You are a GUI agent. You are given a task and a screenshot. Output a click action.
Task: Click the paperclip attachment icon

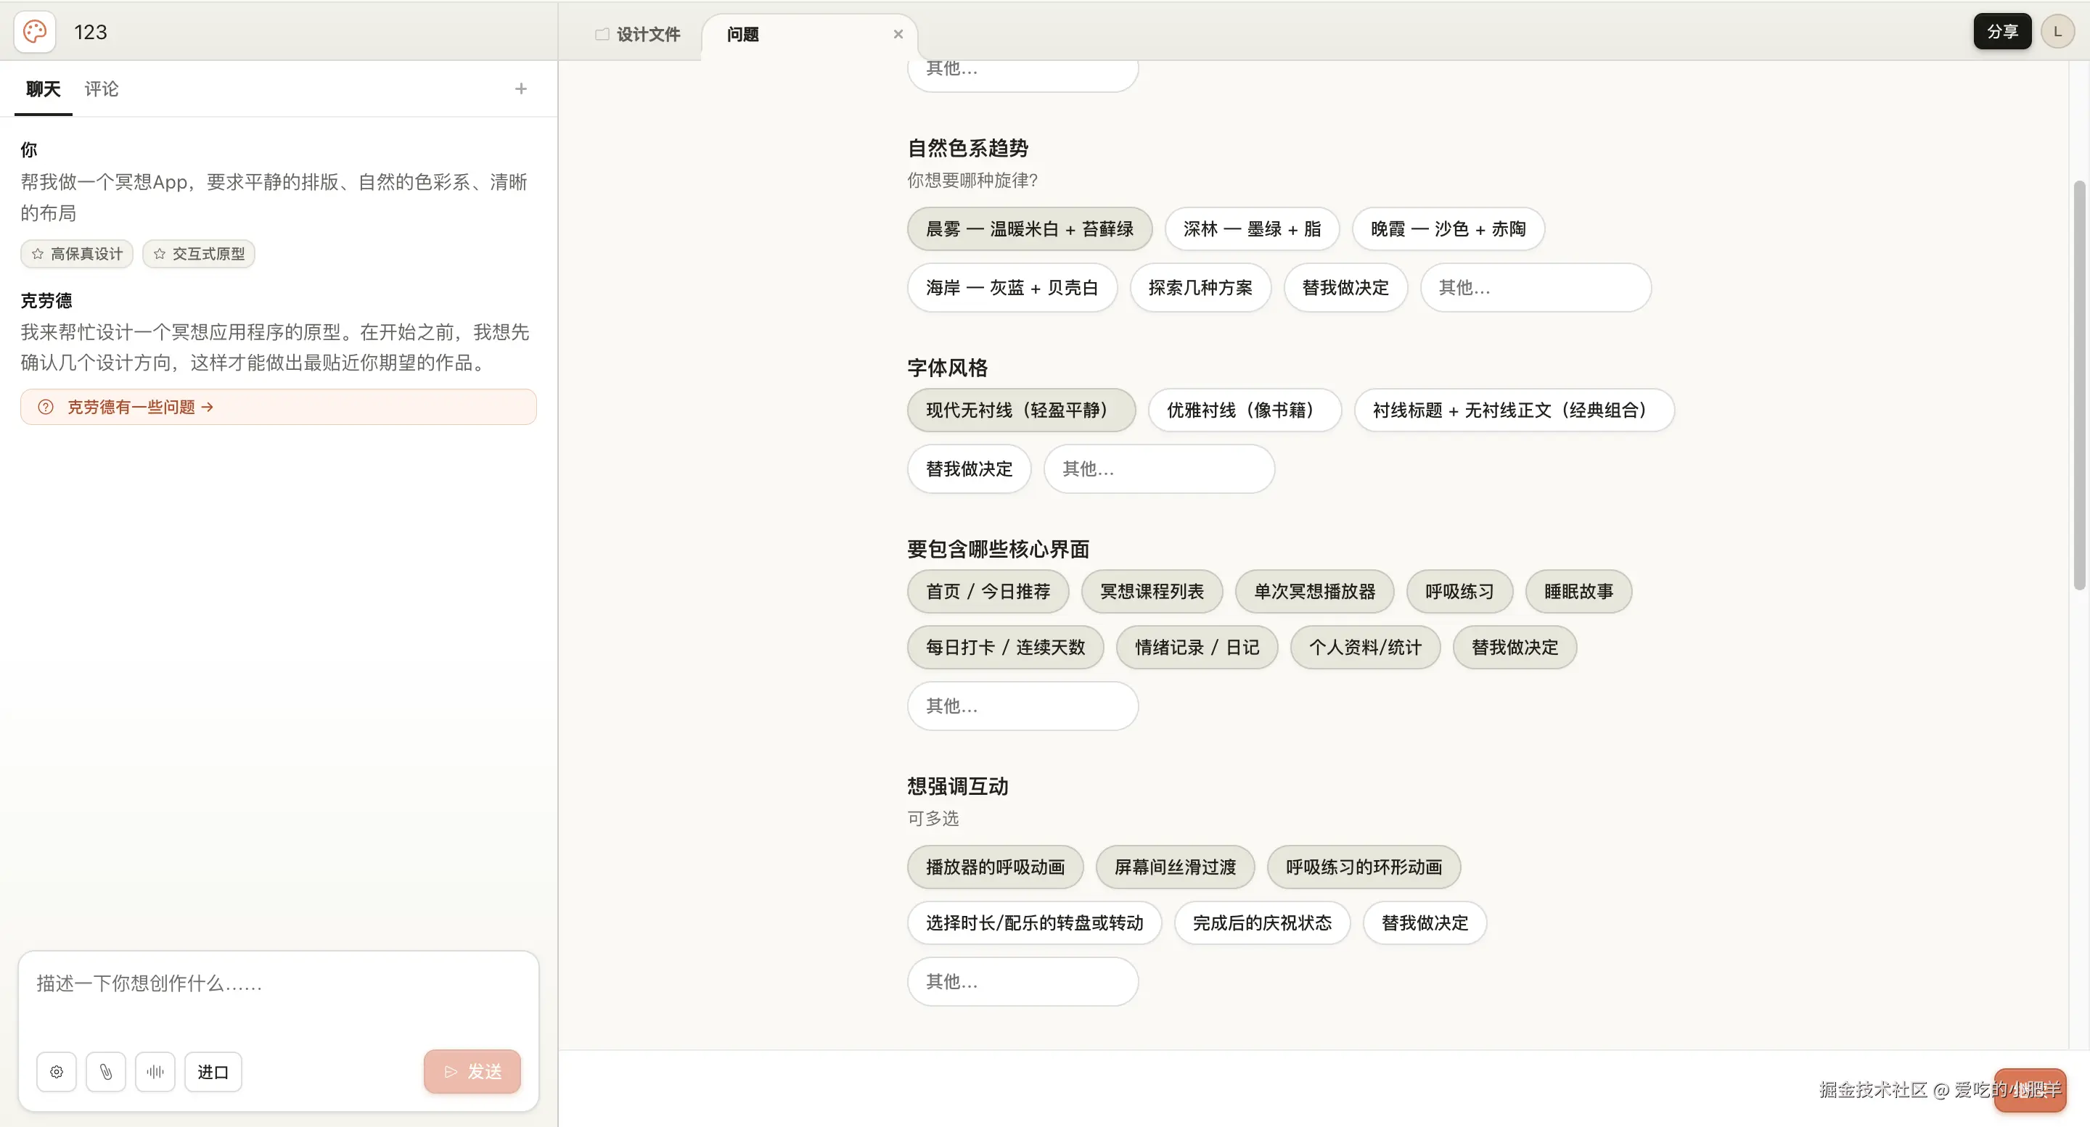[105, 1072]
